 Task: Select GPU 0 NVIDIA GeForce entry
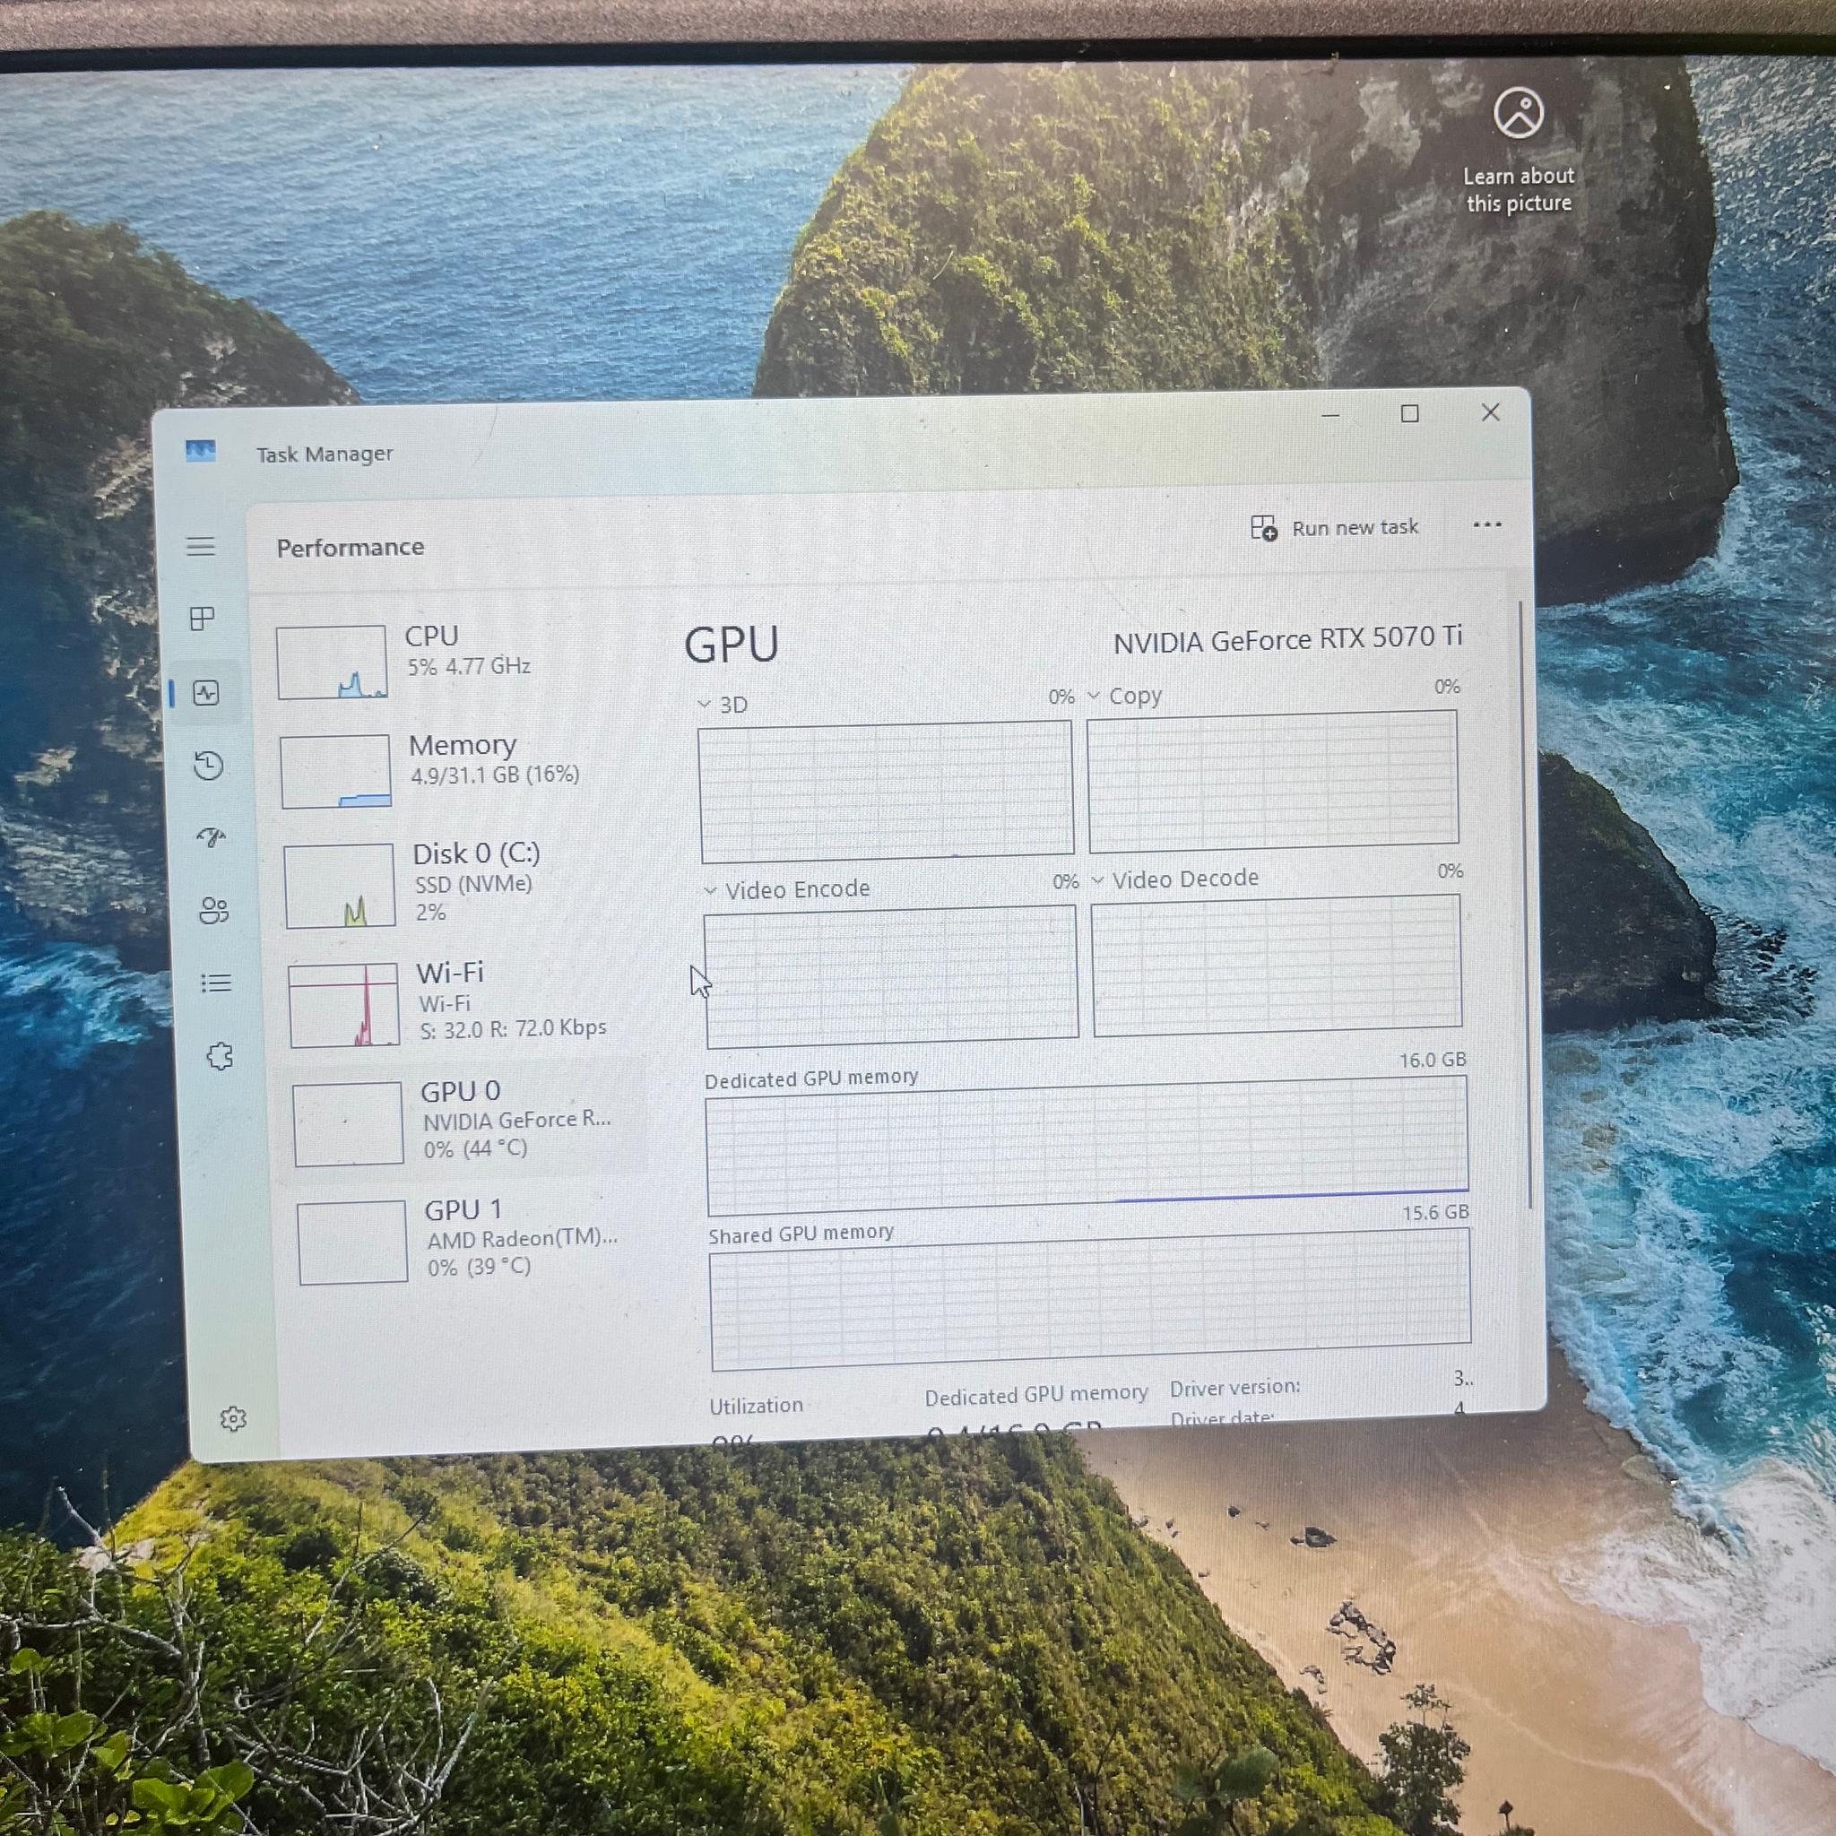pos(462,1119)
